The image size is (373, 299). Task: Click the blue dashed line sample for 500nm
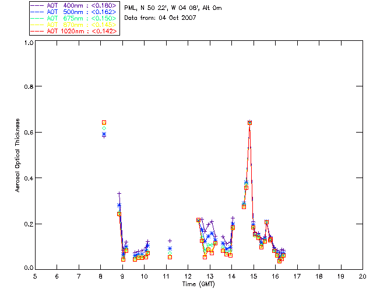(x=37, y=12)
